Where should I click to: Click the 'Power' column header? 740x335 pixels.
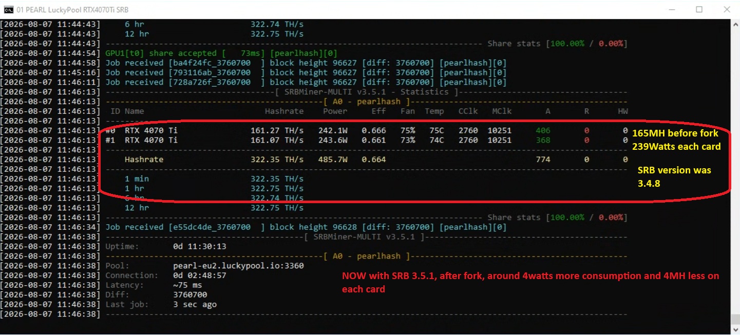click(x=335, y=111)
